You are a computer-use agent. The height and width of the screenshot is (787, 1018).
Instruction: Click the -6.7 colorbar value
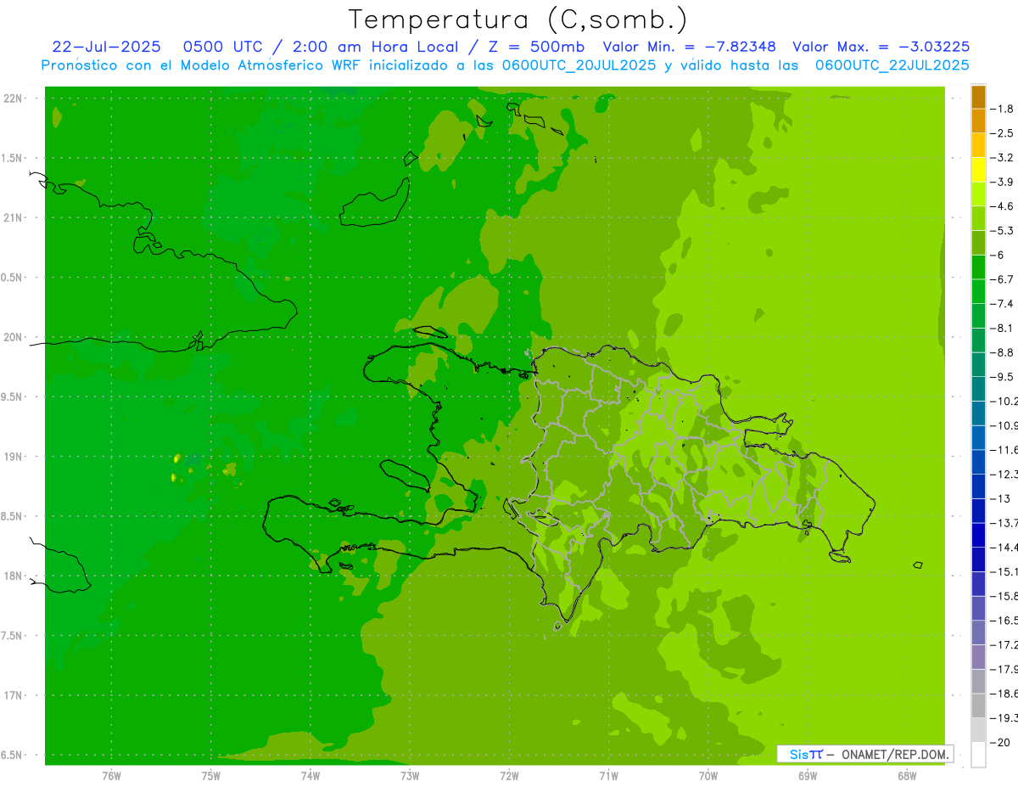(x=1003, y=279)
